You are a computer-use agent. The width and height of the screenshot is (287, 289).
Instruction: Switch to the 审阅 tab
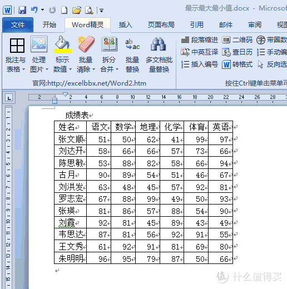(255, 25)
